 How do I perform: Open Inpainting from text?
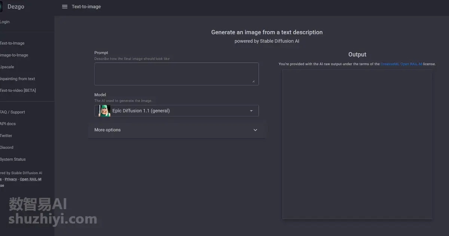coord(18,79)
